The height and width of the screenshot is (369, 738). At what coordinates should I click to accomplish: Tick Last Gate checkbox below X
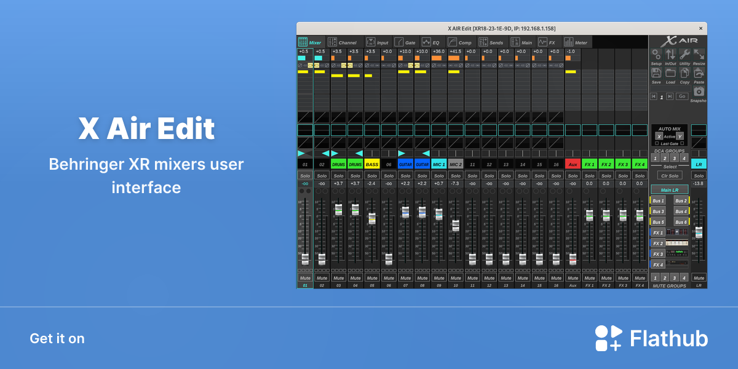657,143
